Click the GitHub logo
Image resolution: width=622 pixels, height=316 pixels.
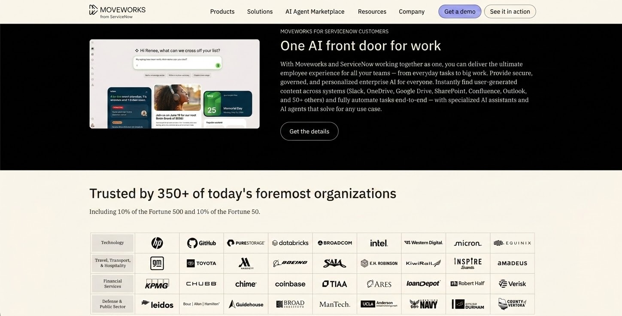point(201,243)
